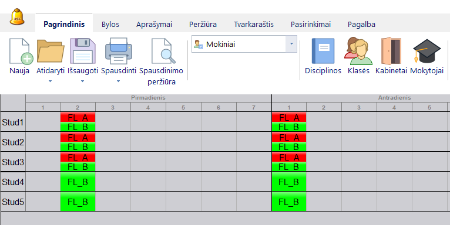This screenshot has height=225, width=450.
Task: Expand the arrow under Atidaryti
Action: click(50, 81)
